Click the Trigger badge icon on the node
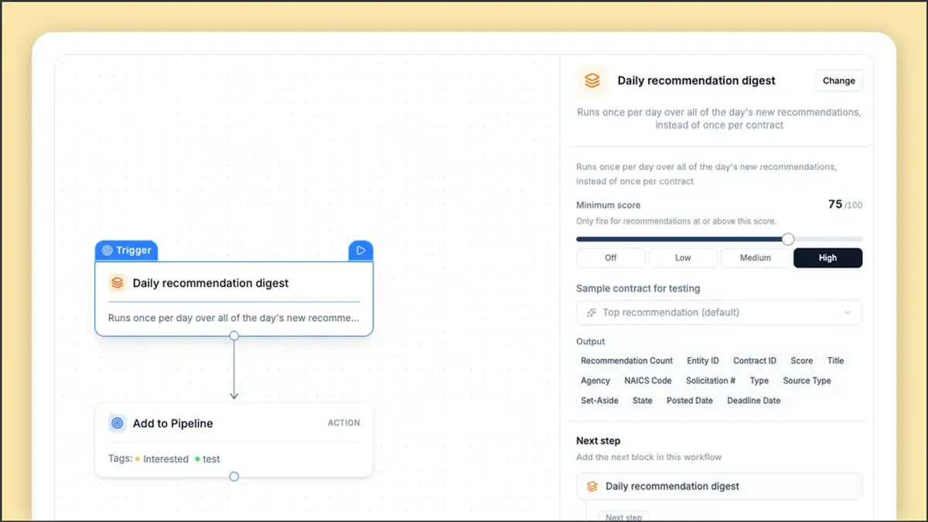928x522 pixels. point(107,251)
